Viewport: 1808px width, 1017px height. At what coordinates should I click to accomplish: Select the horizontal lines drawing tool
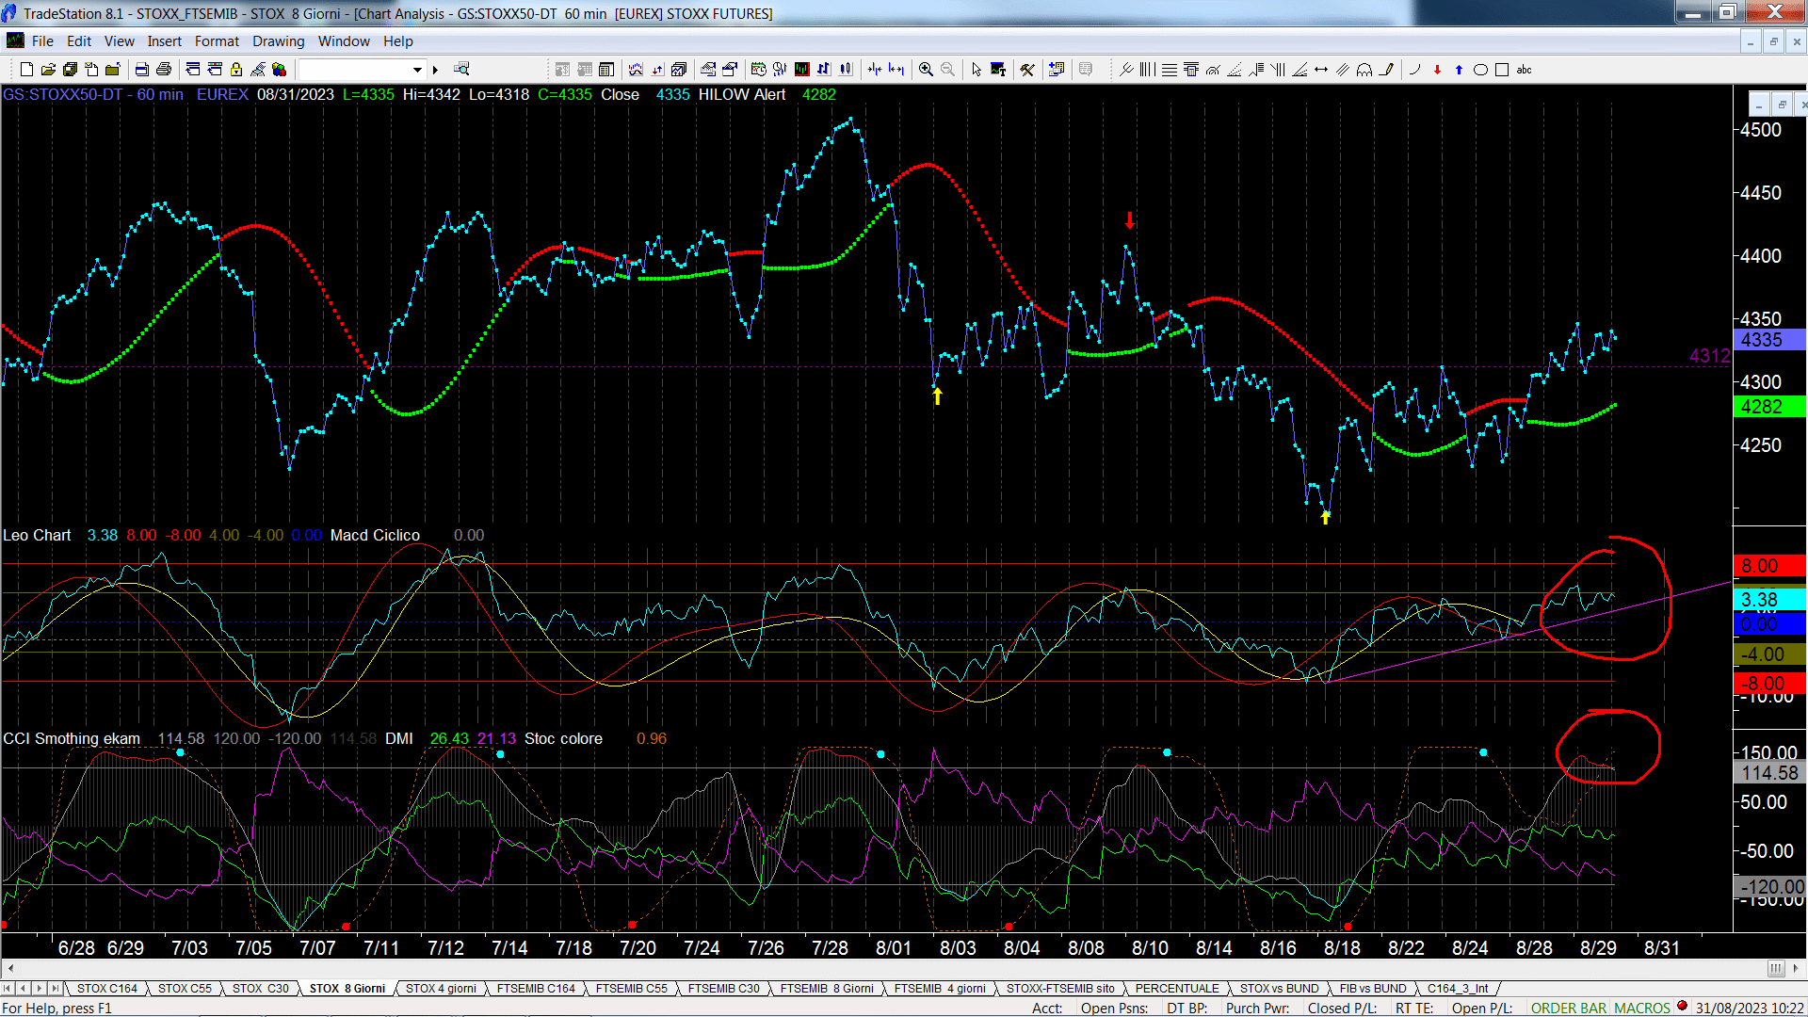coord(1170,70)
